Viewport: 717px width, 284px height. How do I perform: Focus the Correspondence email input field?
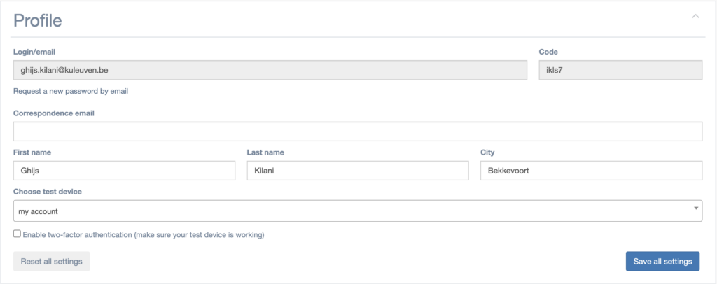tap(357, 132)
